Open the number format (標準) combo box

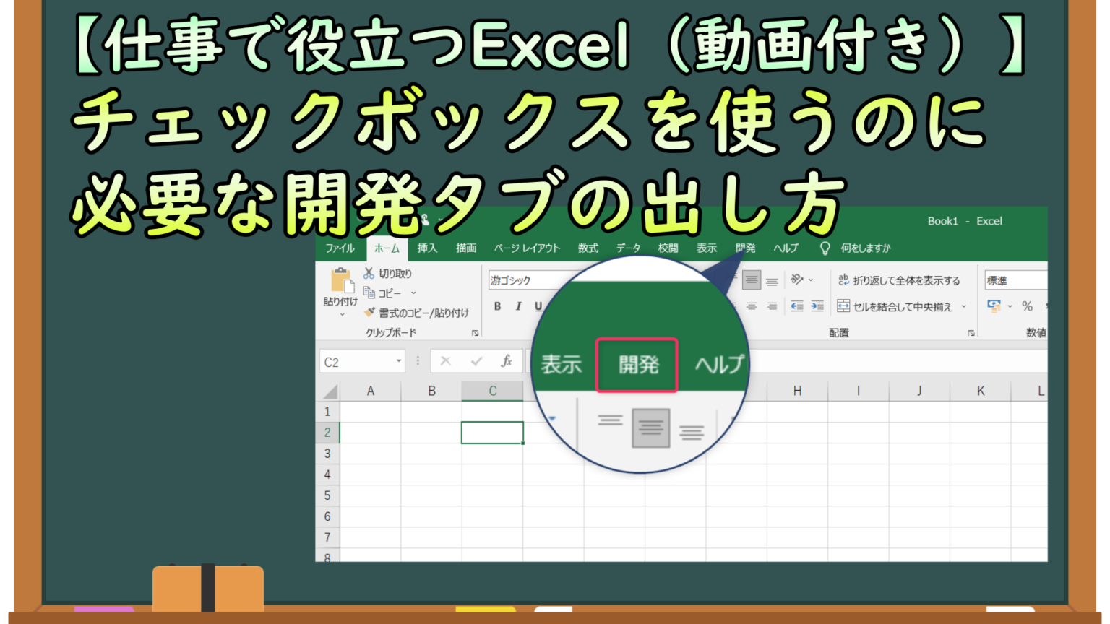[1015, 280]
